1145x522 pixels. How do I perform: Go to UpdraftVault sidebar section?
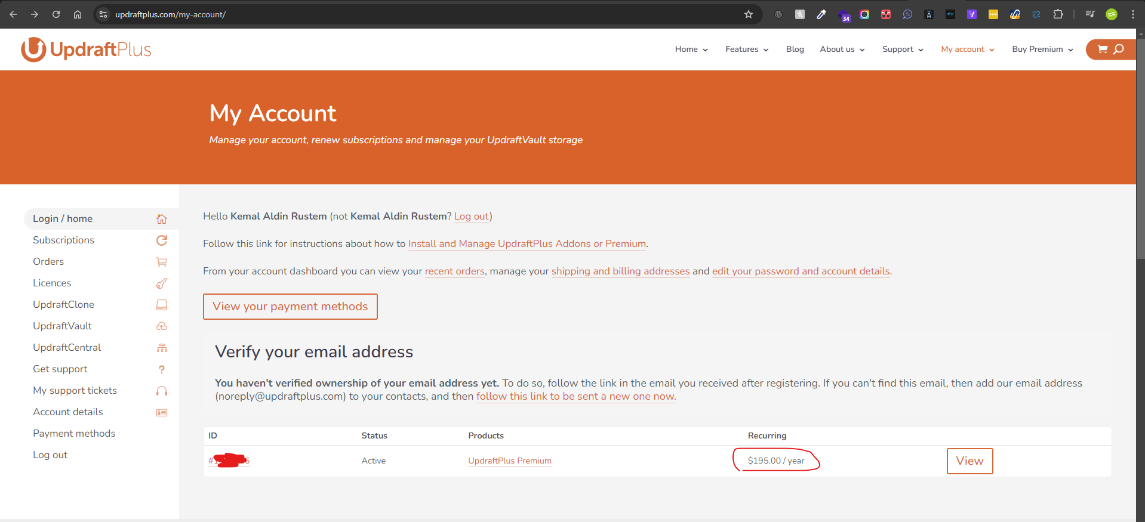click(63, 326)
